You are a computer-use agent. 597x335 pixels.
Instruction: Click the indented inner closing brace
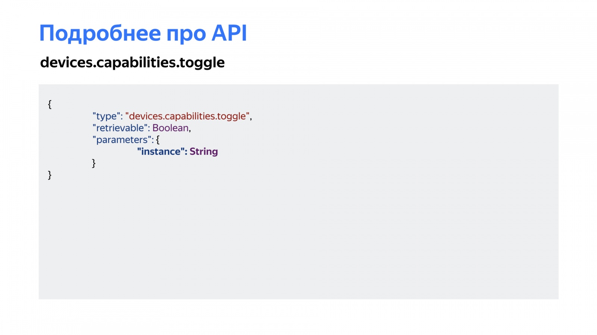(94, 163)
